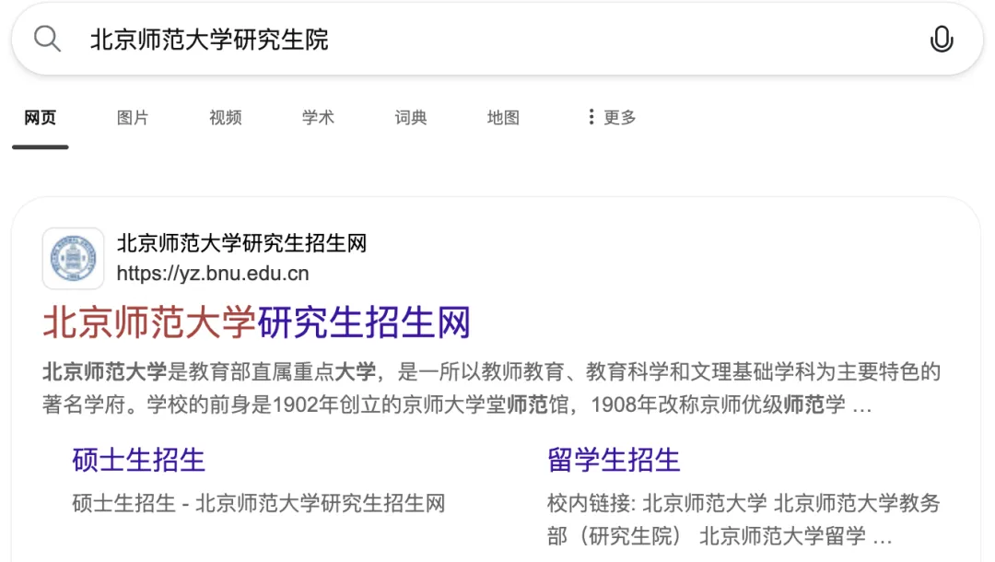Switch to the 图片 tab

(x=133, y=117)
